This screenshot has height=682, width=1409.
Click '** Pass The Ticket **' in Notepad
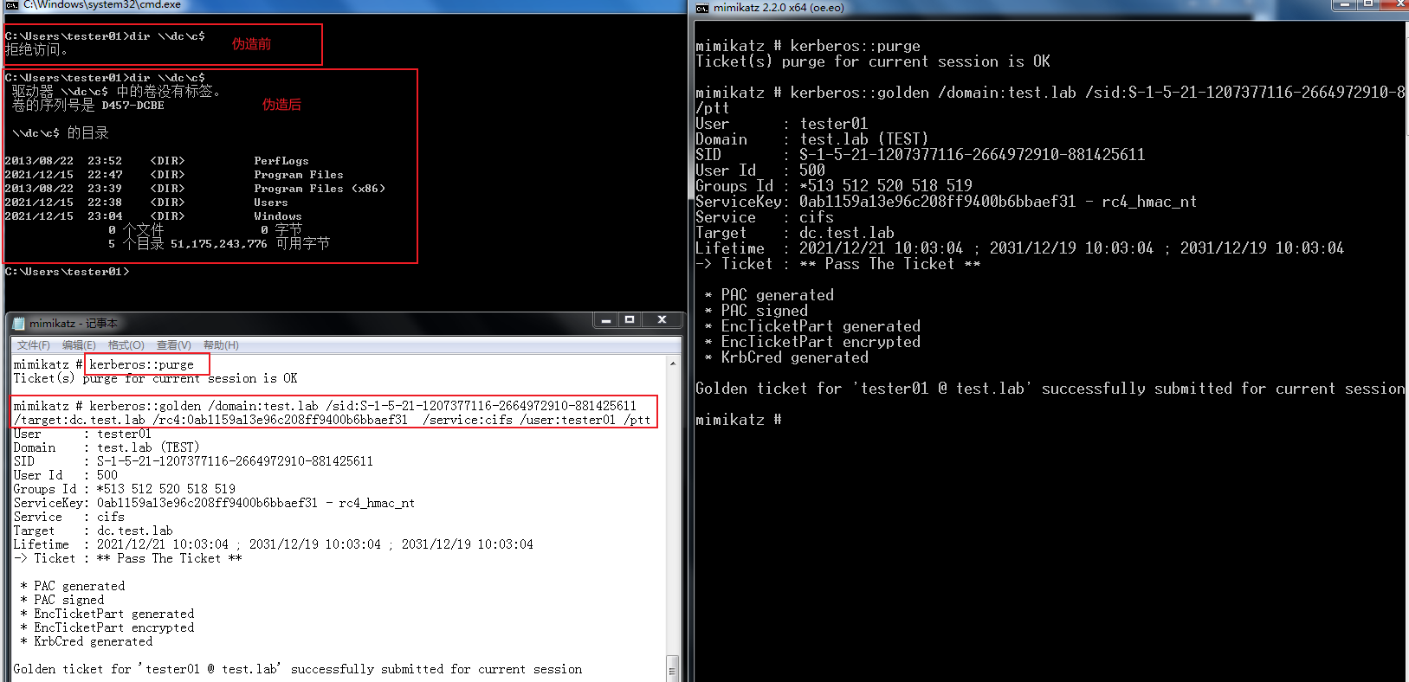click(169, 558)
